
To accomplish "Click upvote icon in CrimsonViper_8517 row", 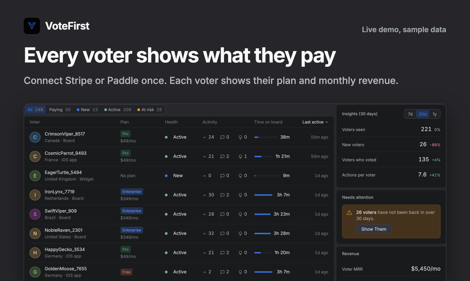I will [x=205, y=137].
